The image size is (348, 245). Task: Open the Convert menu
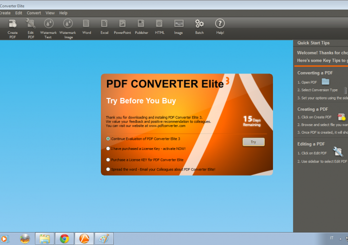click(x=34, y=13)
